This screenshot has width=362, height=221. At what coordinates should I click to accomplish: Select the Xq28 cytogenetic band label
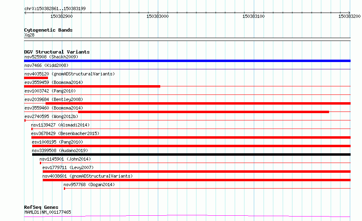coord(29,35)
